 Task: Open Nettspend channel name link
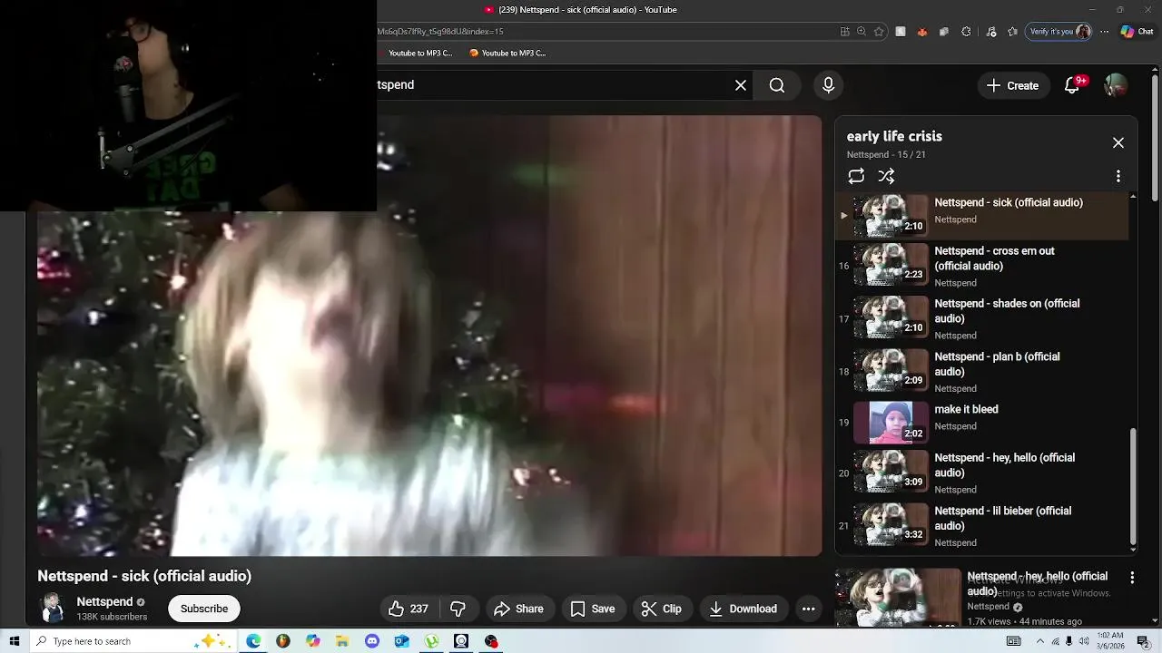point(104,601)
